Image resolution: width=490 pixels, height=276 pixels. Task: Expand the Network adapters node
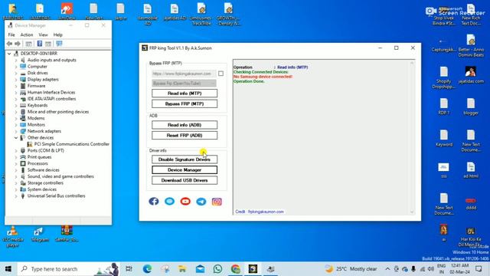[x=16, y=131]
